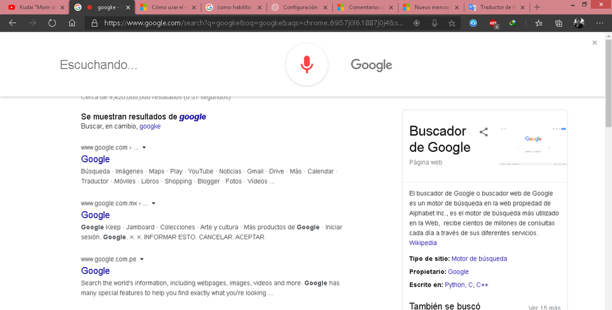
Task: Click the red microphone voice search button
Action: pyautogui.click(x=307, y=64)
